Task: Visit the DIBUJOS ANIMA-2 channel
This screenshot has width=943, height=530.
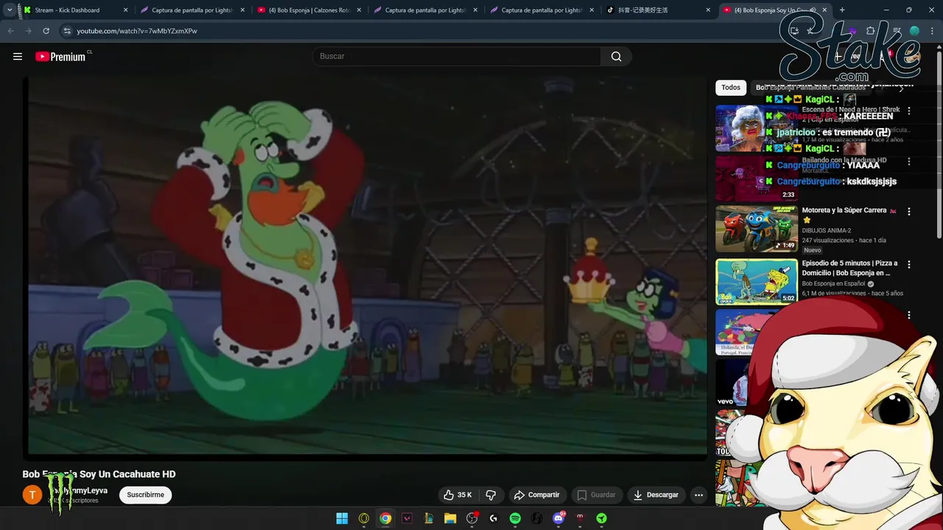Action: click(x=827, y=230)
